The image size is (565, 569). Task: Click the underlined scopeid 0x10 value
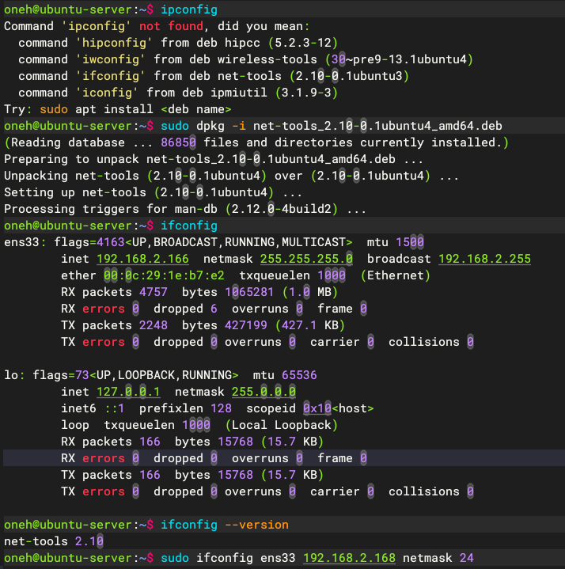tap(317, 408)
